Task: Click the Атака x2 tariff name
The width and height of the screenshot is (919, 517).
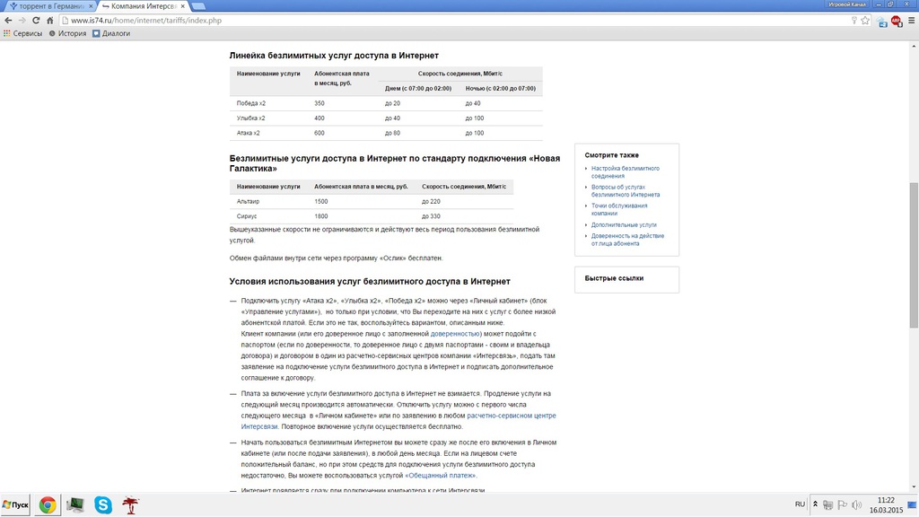Action: (248, 133)
